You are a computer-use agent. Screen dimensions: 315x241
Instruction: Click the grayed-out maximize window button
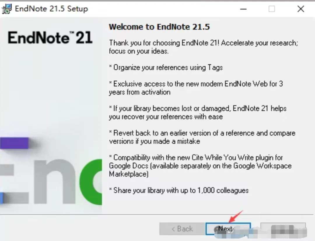point(272,9)
